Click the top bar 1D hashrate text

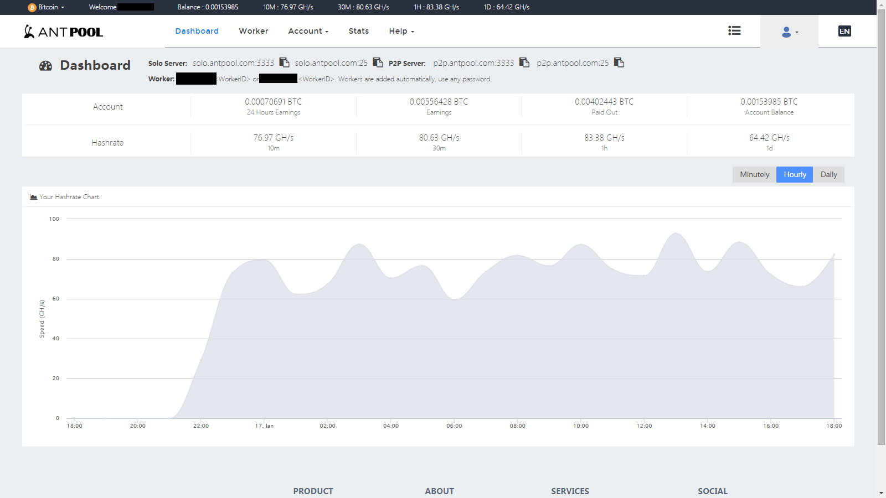tap(507, 7)
